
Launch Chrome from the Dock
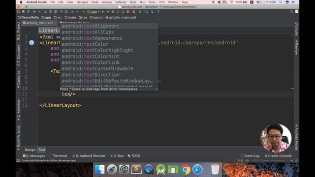point(186,169)
